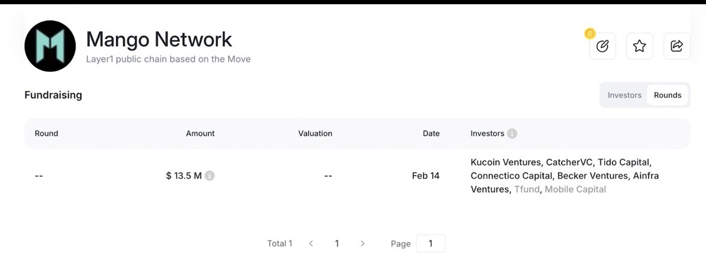Click the Layer1 public chain description
The width and height of the screenshot is (706, 279).
click(168, 59)
